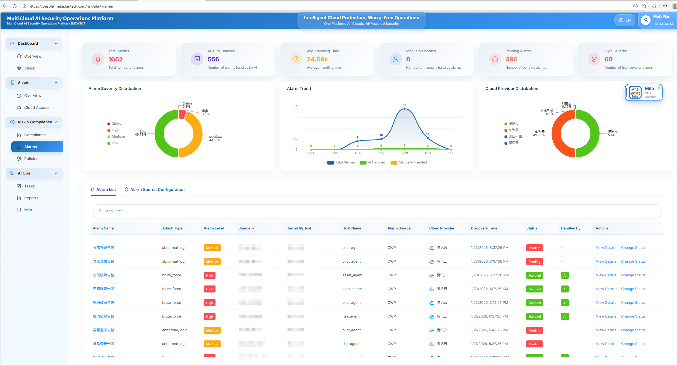Click View Details on the first alarm row

pos(606,248)
